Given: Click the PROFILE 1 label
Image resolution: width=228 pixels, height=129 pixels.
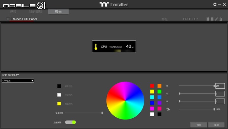Looking at the screenshot, I should tap(191, 19).
